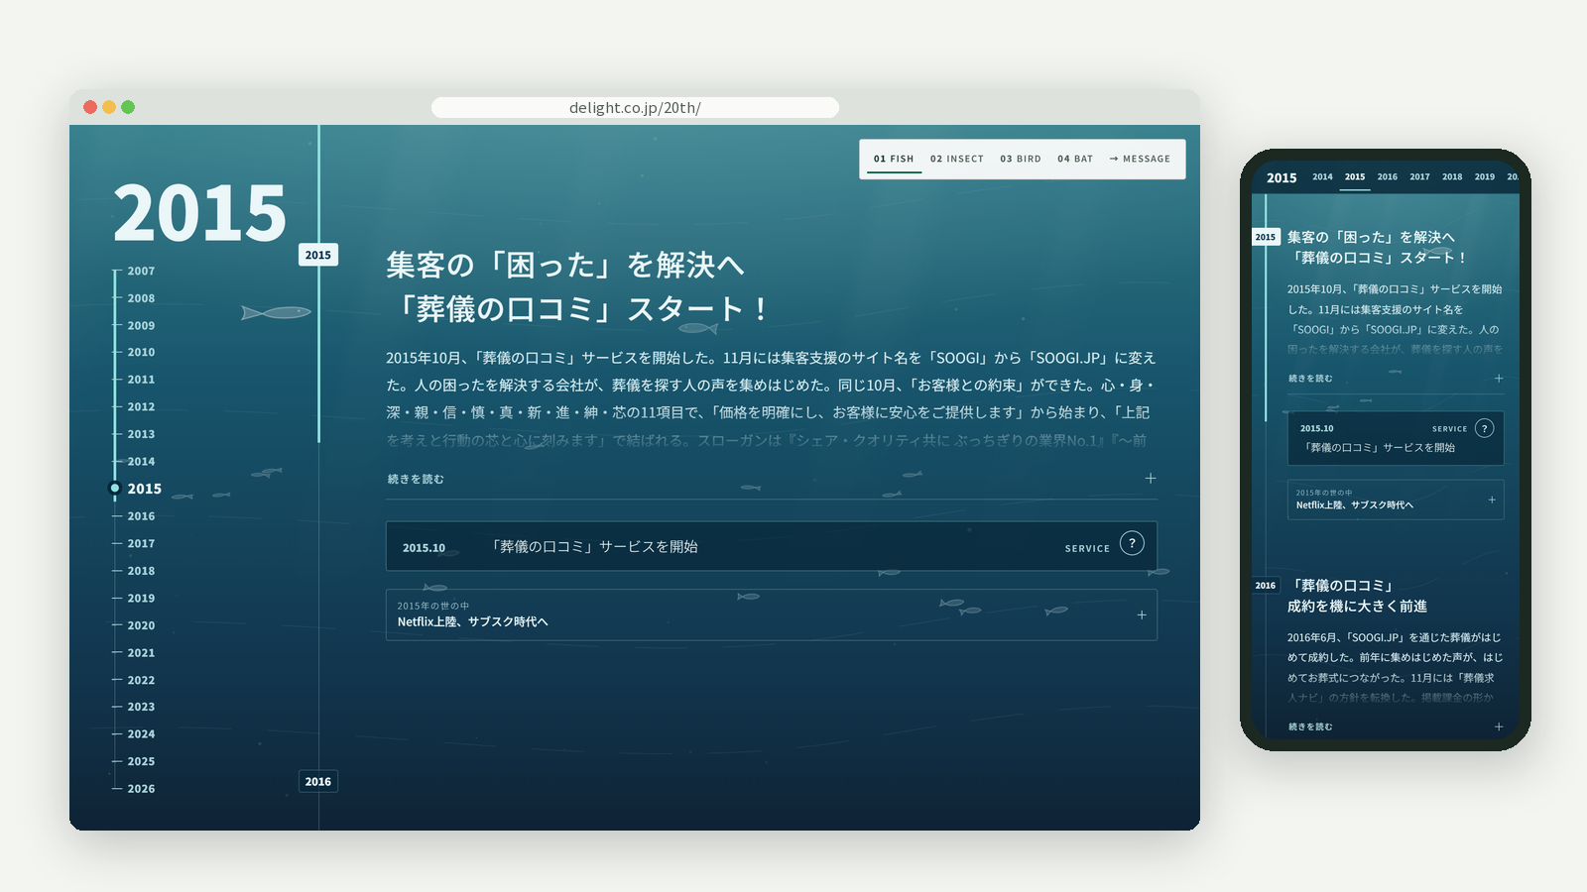Jump to 2011 in the timeline
1587x892 pixels.
(x=141, y=380)
